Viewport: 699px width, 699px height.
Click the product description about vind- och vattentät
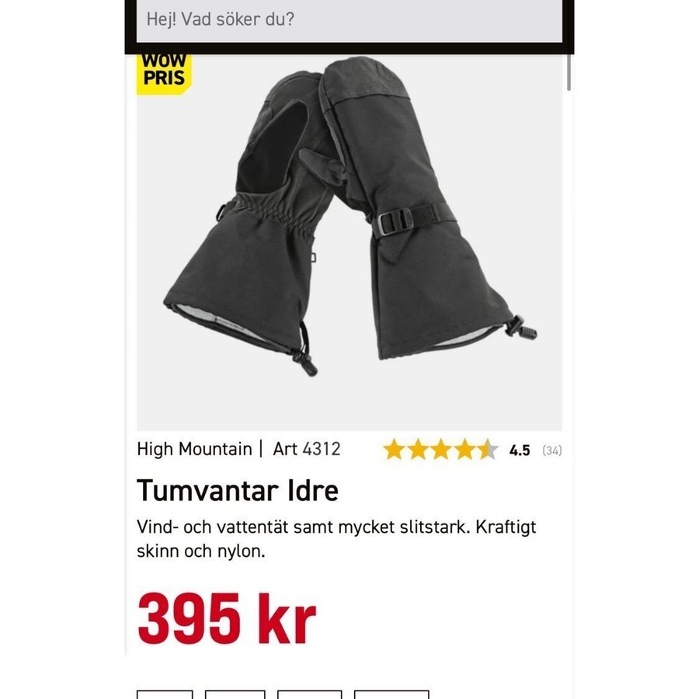coord(336,539)
